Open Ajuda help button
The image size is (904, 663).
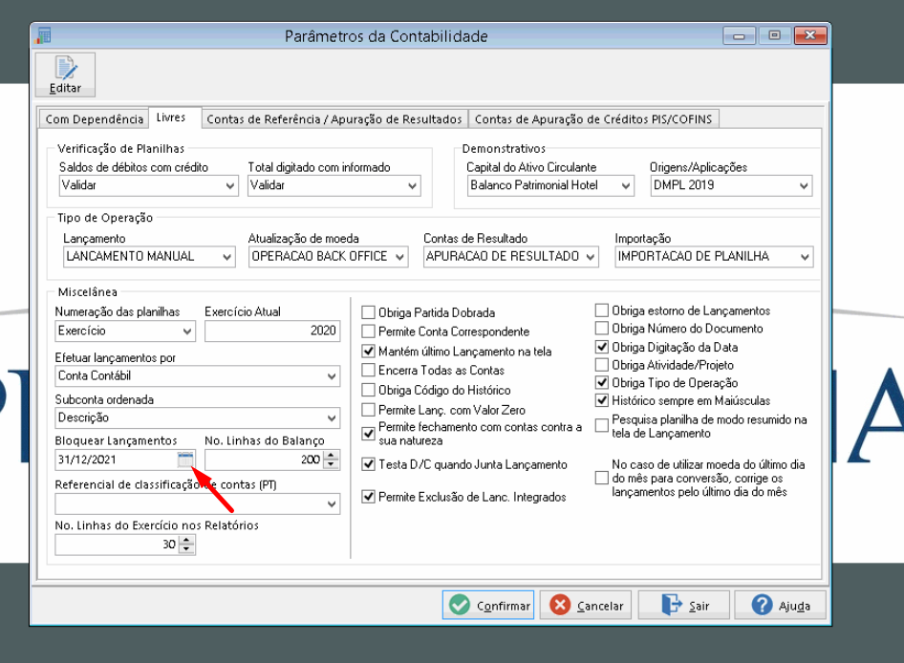pyautogui.click(x=780, y=606)
